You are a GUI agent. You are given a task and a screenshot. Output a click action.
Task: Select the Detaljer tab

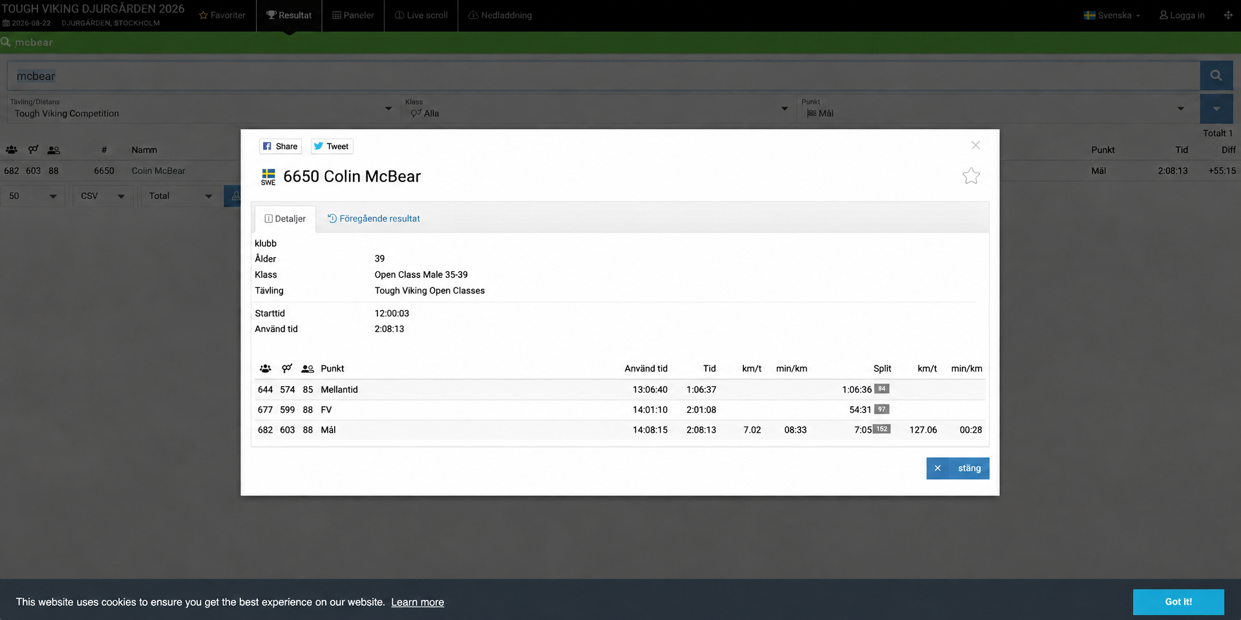coord(285,219)
